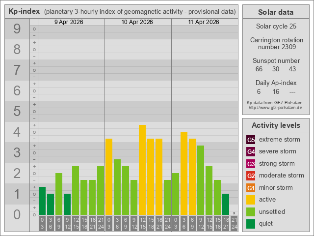The width and height of the screenshot is (314, 236).
Task: Click the yellow active level swatch
Action: pyautogui.click(x=251, y=200)
